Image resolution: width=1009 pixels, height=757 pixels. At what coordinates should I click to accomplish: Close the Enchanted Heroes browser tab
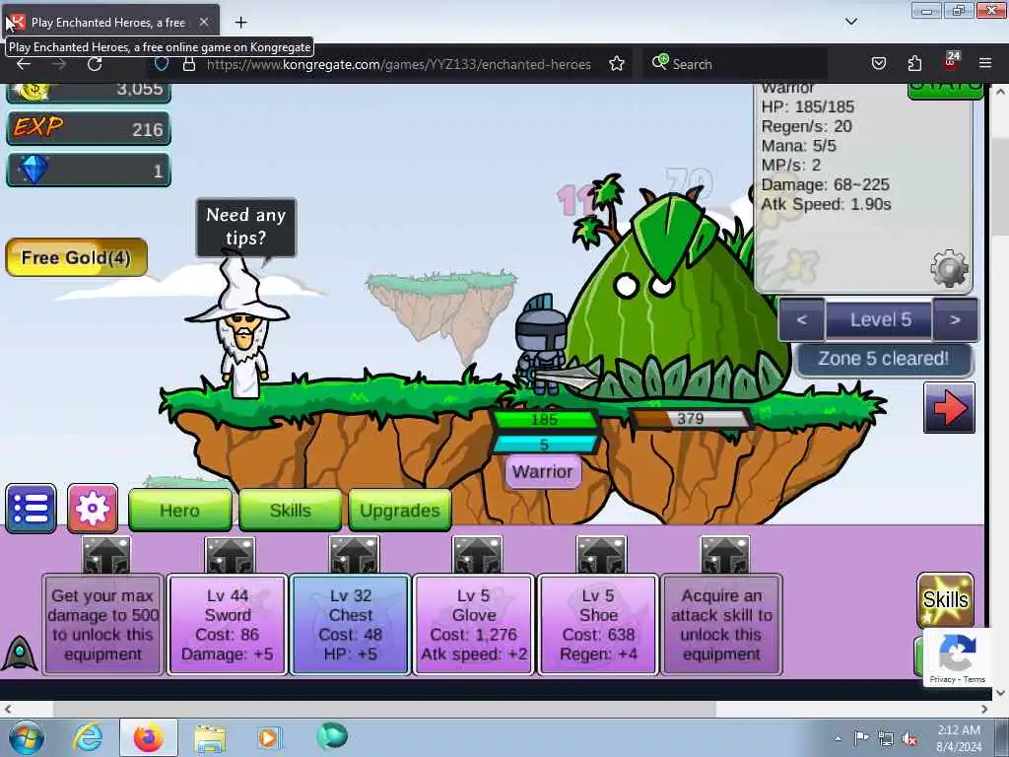pyautogui.click(x=204, y=22)
